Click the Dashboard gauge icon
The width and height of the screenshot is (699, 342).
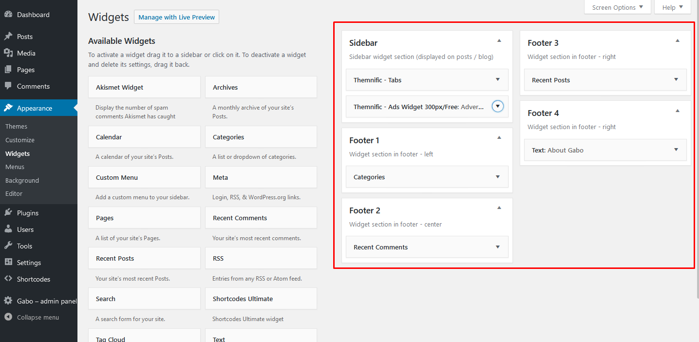click(x=8, y=15)
